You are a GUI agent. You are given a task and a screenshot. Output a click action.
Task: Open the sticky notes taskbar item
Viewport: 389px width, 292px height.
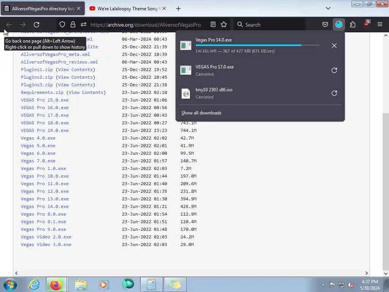click(175, 284)
